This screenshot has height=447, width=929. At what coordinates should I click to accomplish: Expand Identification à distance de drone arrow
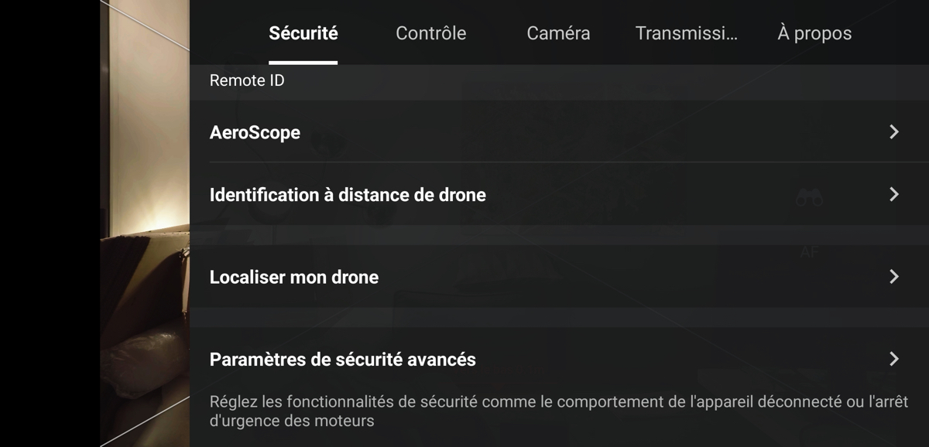coord(894,195)
